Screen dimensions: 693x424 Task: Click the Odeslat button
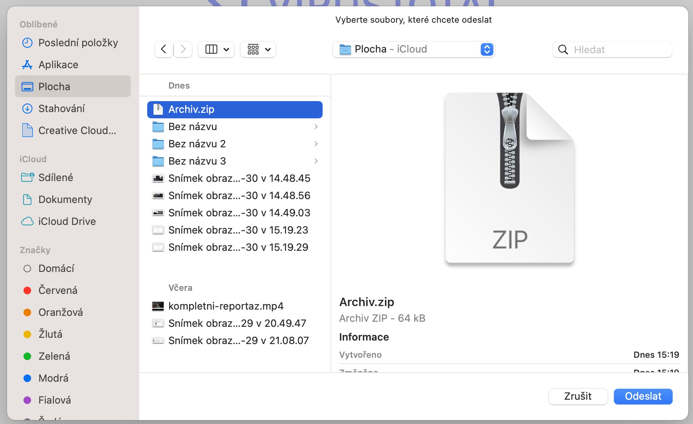tap(643, 396)
